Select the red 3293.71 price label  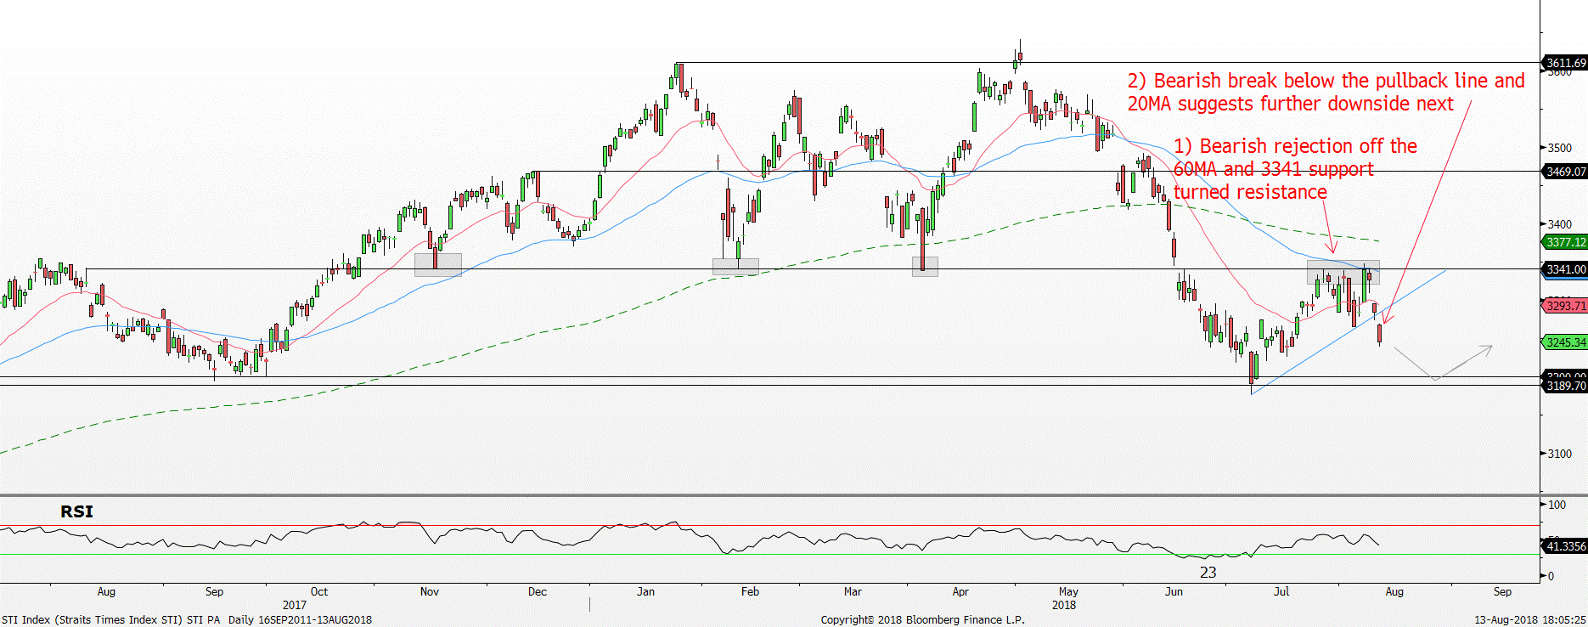coord(1565,306)
